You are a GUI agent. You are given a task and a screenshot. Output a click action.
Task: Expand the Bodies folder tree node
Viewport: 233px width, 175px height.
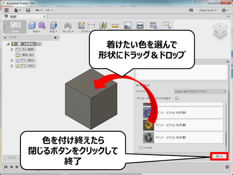(12, 66)
